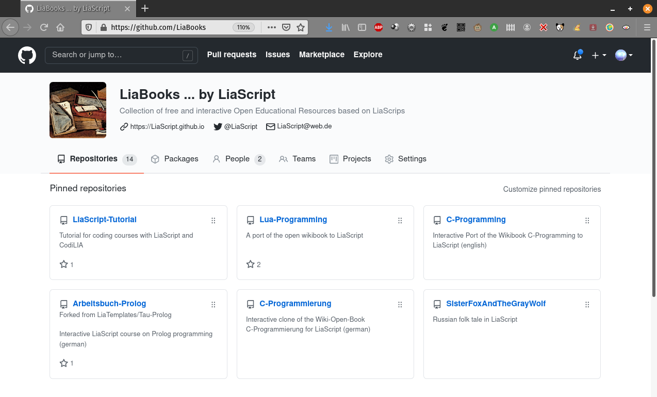Click the gear cog extension icon
Screen dimensions: 657x397
click(x=412, y=27)
